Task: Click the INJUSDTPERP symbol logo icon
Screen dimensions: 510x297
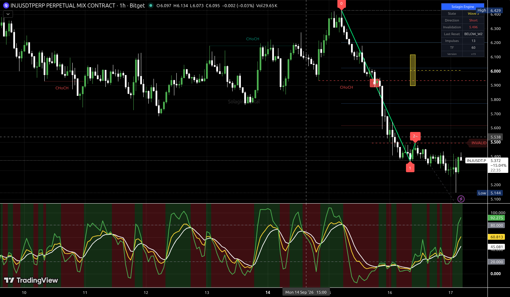Action: [x=6, y=5]
